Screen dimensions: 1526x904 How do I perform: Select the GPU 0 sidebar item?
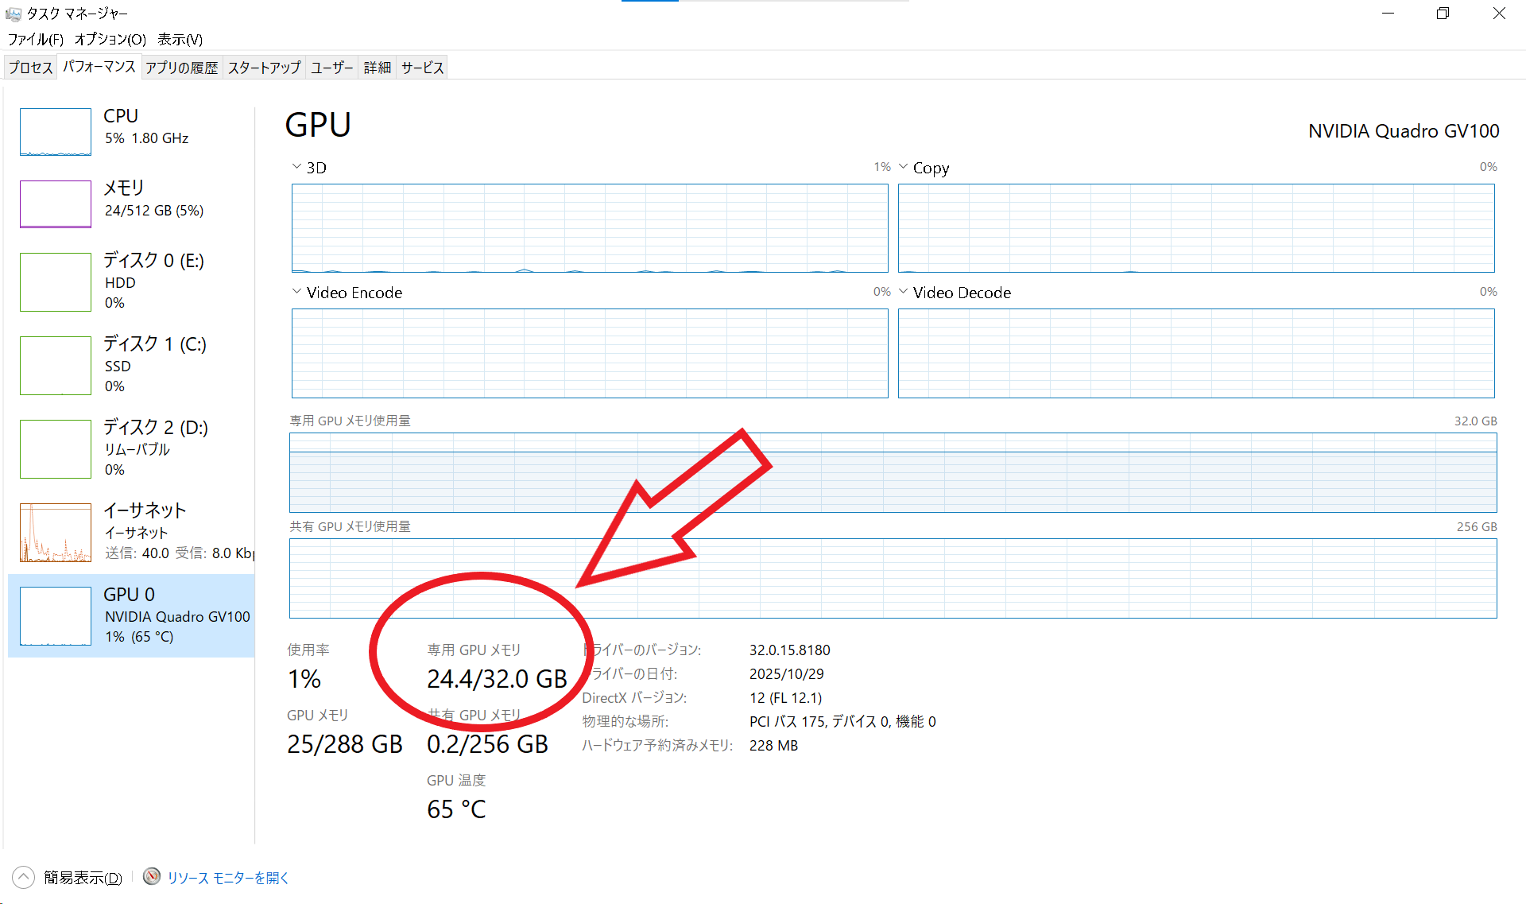(x=132, y=615)
